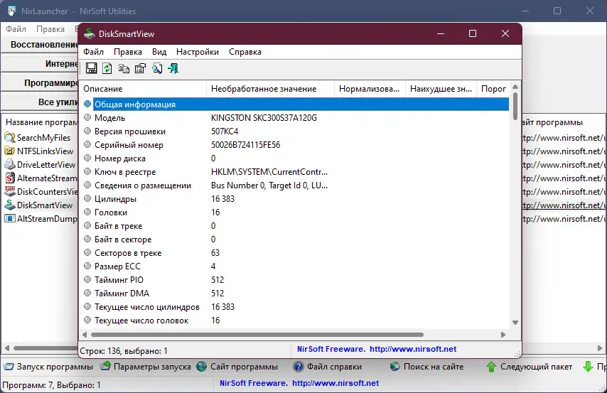Click Параметры запуска button in NirLauncher

click(x=146, y=367)
